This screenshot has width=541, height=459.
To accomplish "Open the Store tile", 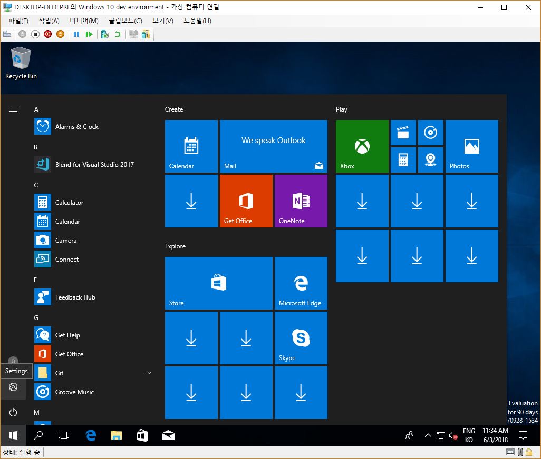I will coord(219,283).
